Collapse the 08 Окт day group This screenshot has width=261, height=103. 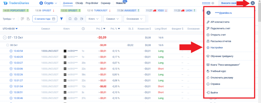coord(8,45)
